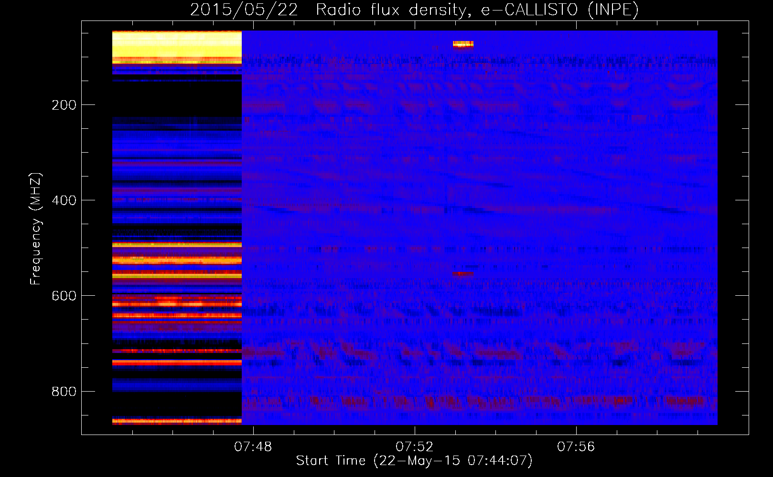Click the '200' frequency tick label
This screenshot has width=773, height=477.
64,105
